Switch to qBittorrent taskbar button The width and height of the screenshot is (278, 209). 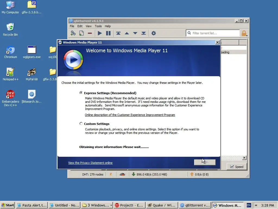click(x=195, y=205)
